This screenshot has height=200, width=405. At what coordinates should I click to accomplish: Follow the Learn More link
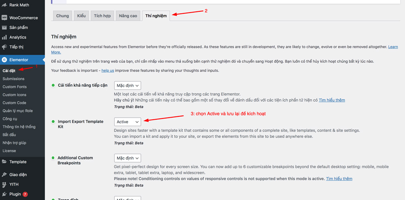pyautogui.click(x=393, y=47)
